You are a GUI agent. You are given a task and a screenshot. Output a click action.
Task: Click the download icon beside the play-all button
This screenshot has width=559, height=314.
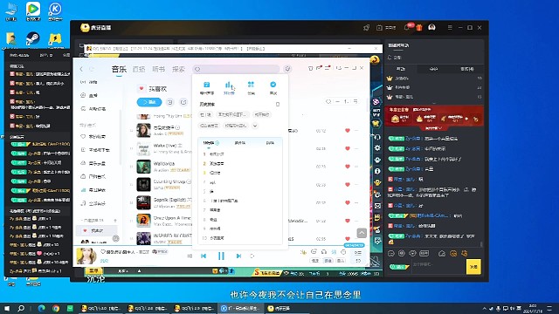point(170,102)
